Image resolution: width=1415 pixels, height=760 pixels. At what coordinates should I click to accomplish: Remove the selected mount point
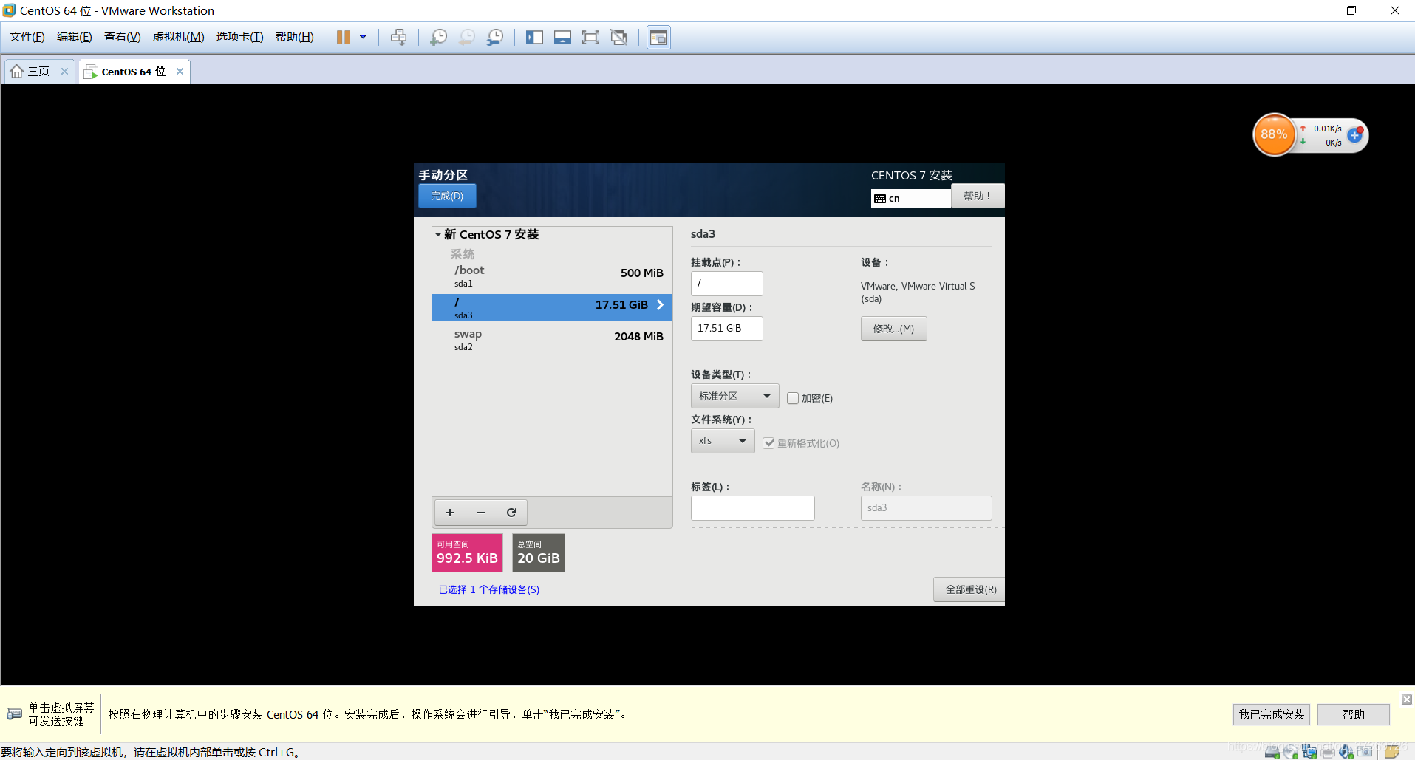pos(481,513)
